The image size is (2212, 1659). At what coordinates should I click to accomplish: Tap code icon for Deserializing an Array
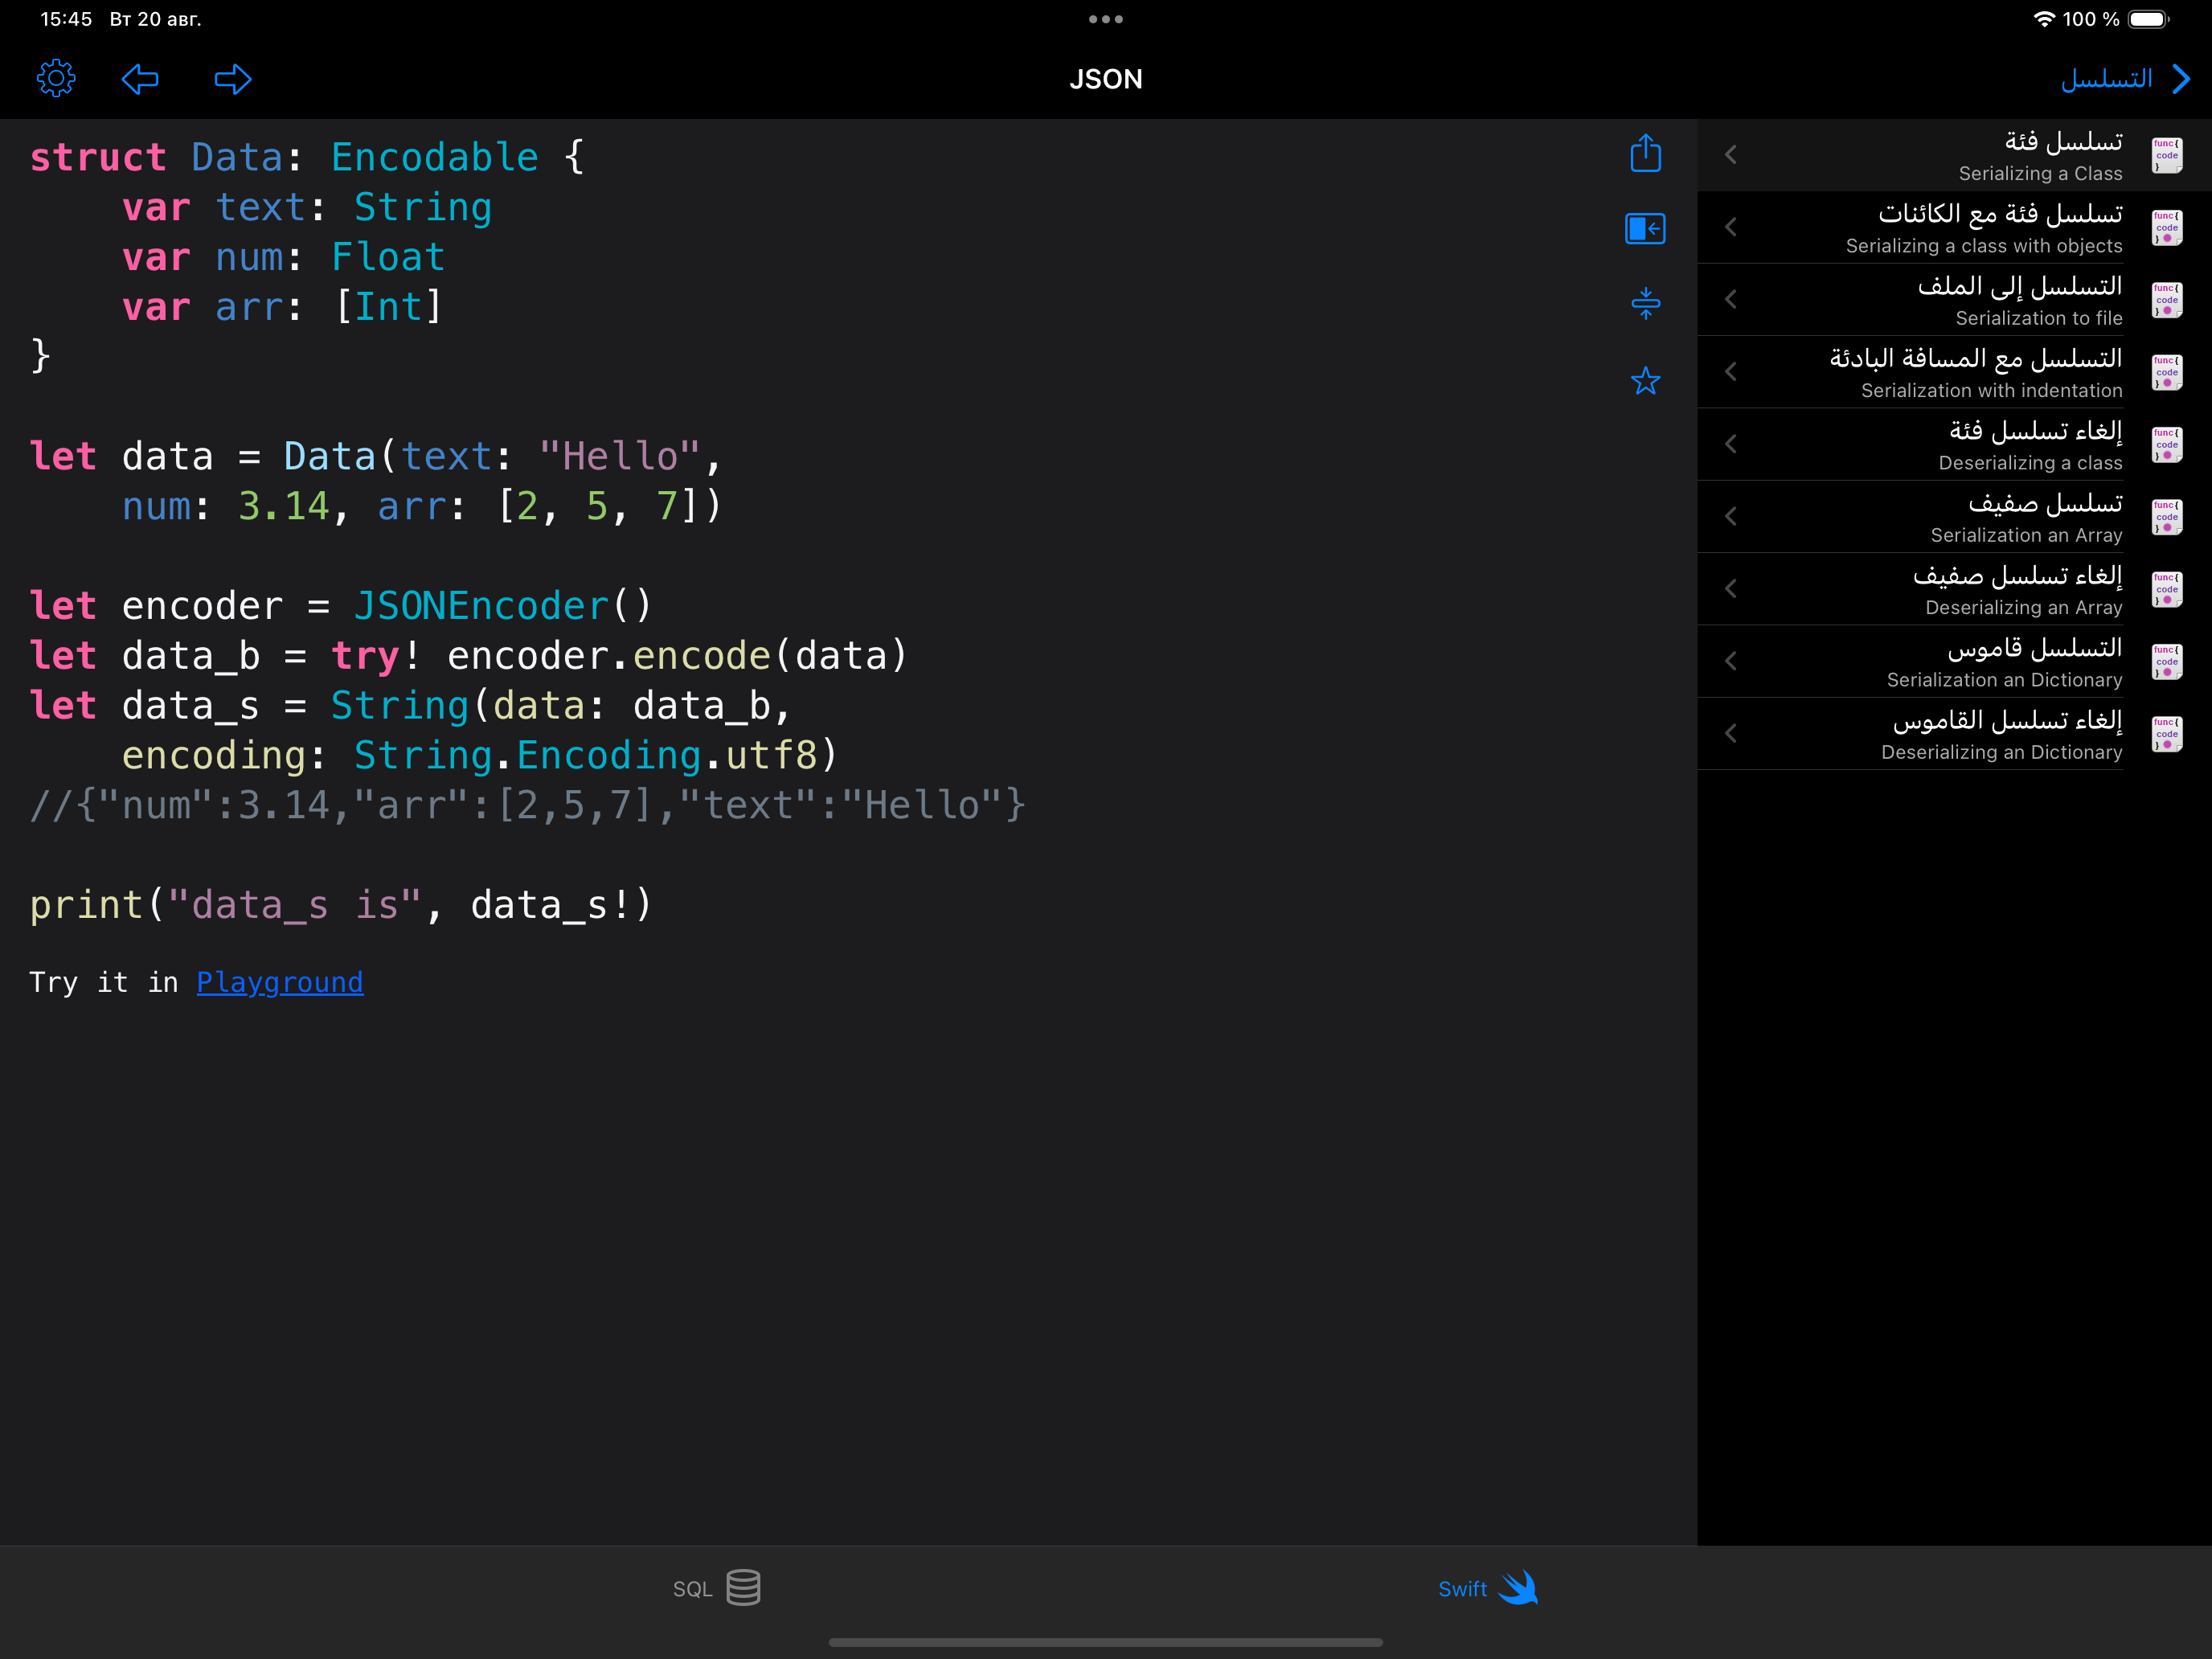point(2167,590)
